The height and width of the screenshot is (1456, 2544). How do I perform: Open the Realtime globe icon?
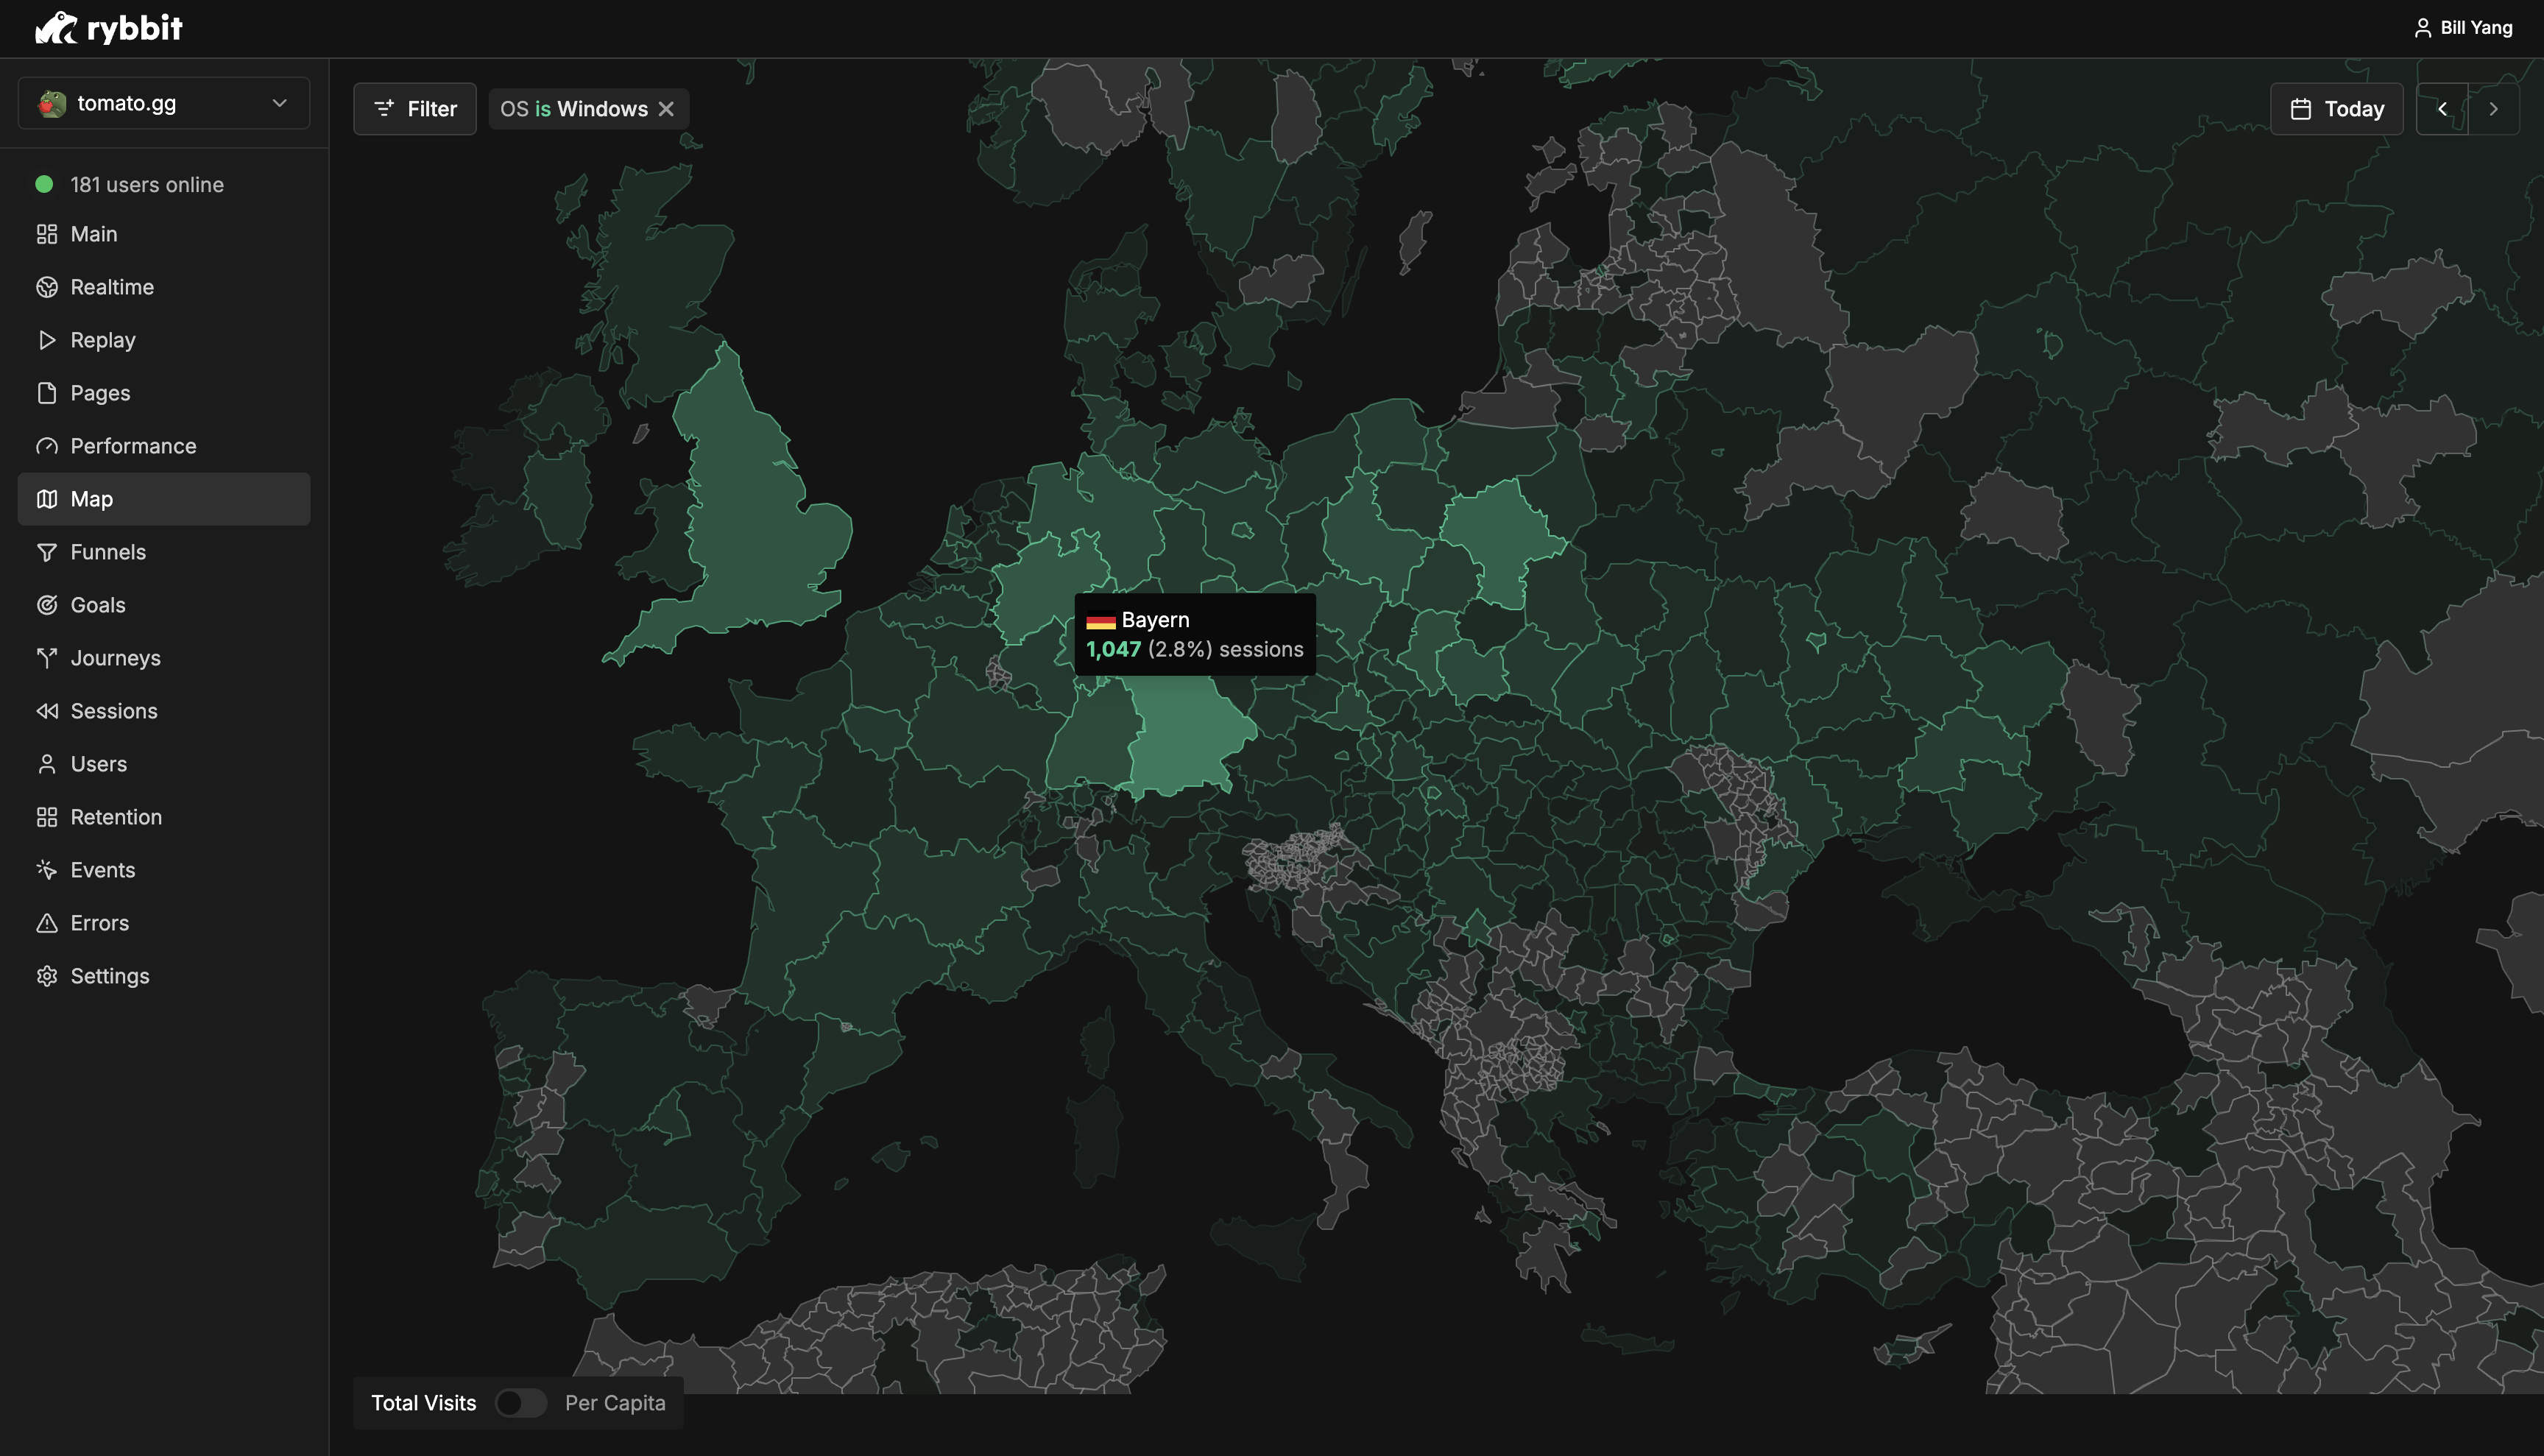[x=47, y=287]
